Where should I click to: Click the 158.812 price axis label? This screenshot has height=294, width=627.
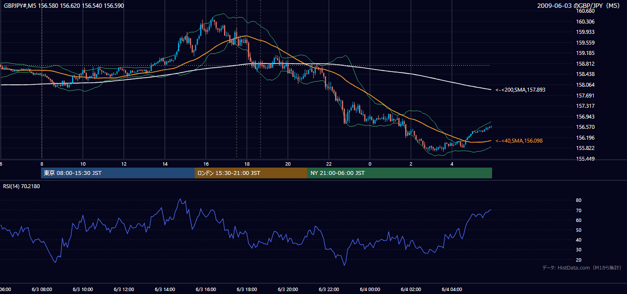pos(586,64)
